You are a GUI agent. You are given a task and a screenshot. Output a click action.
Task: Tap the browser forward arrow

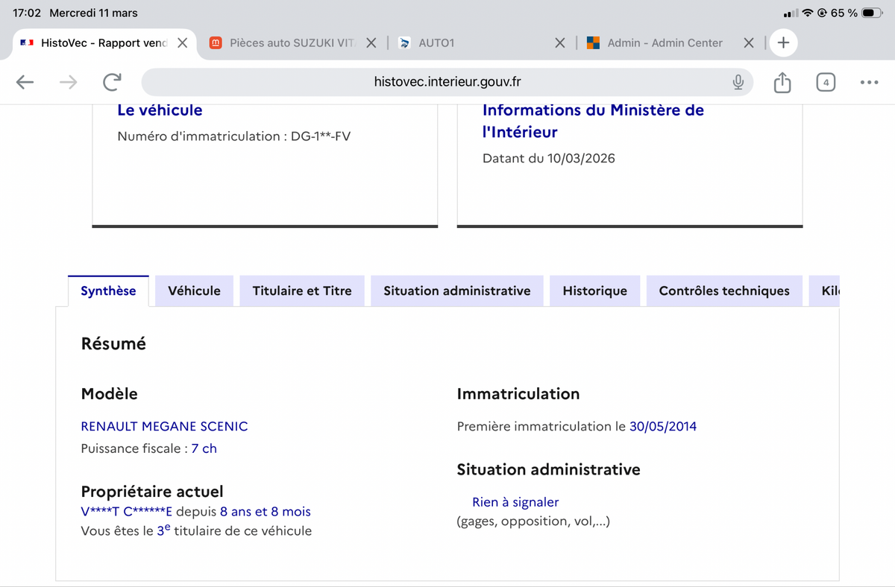[68, 82]
